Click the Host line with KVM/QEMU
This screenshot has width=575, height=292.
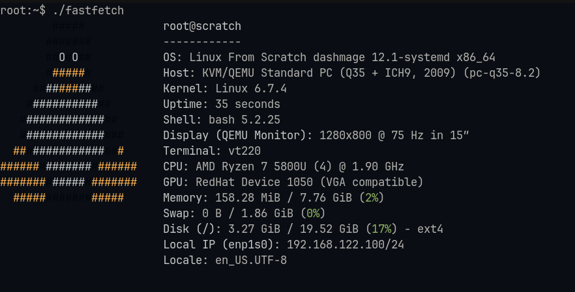(x=352, y=73)
